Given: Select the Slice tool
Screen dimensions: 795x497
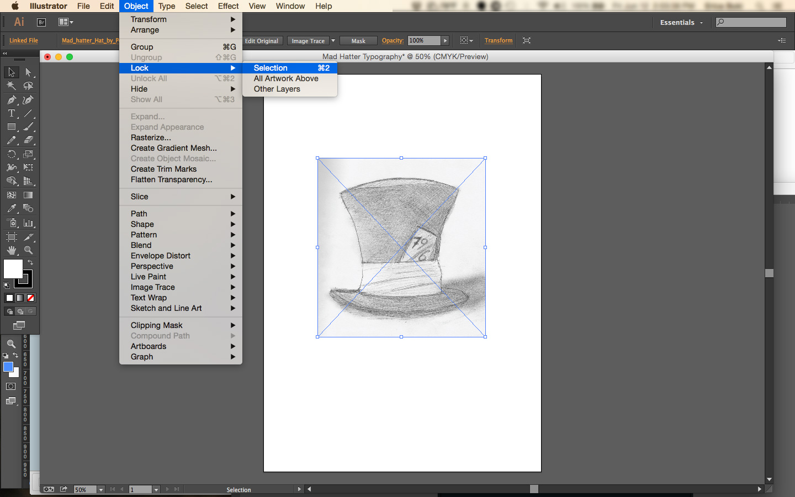Looking at the screenshot, I should coord(28,237).
